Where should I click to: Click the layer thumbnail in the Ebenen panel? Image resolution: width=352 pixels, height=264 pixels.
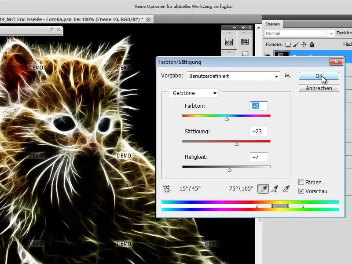pyautogui.click(x=281, y=54)
